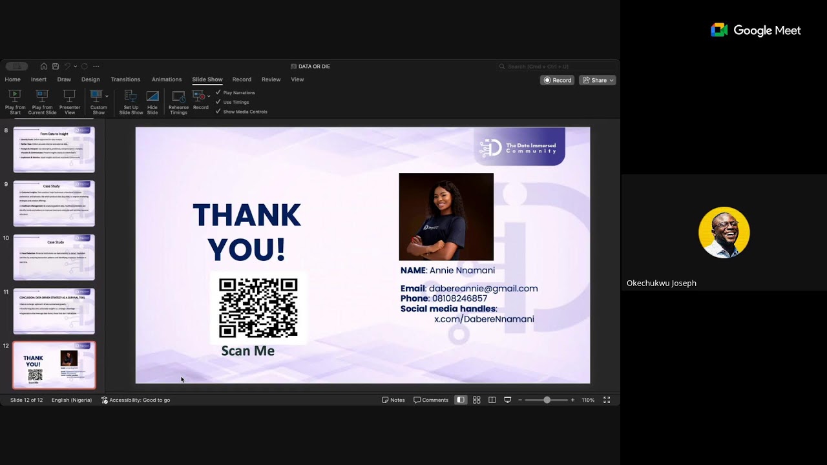Click the 110% zoom level

point(588,400)
